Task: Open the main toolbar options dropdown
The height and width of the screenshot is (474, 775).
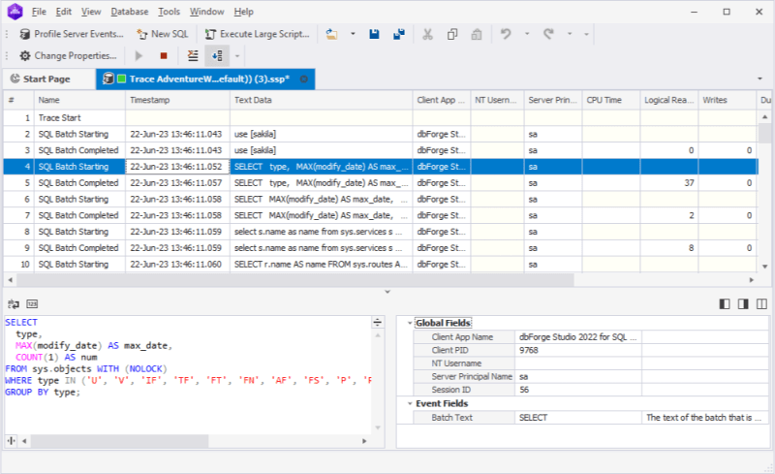Action: tap(586, 34)
